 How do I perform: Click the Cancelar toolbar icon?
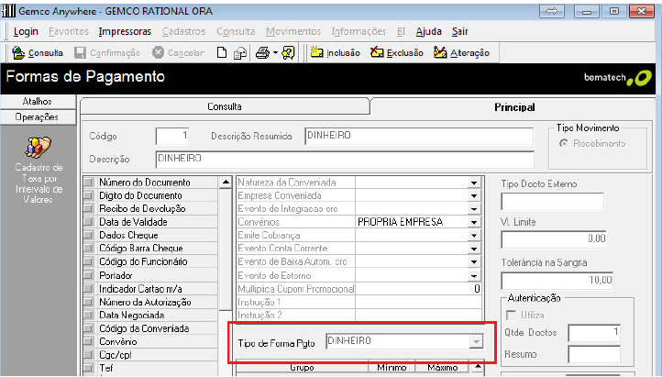[158, 52]
